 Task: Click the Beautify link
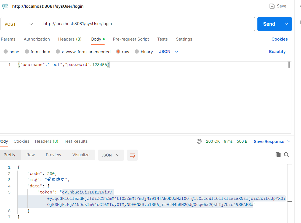coord(277,52)
